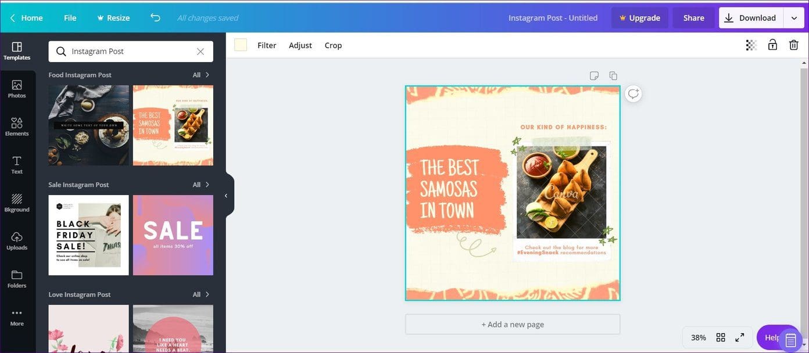Screen dimensions: 809x353
Task: Open the Photos sidebar tab
Action: pos(17,89)
